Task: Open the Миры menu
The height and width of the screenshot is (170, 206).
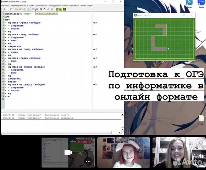Action: click(90, 6)
